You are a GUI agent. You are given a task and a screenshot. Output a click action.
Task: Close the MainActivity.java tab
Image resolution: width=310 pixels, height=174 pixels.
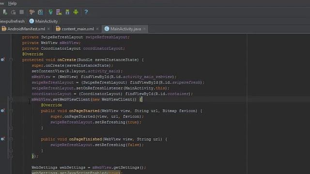[x=144, y=29]
